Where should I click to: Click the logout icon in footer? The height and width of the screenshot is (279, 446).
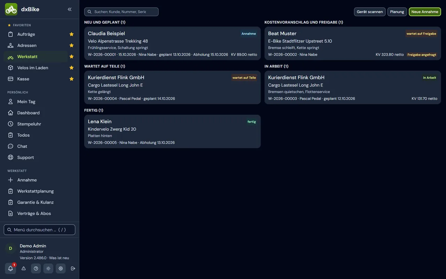tap(73, 269)
